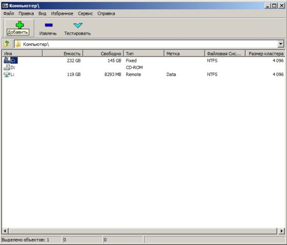Select the C: hard drive icon

point(7,60)
